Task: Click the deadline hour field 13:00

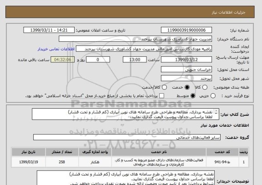Action: coord(135,60)
